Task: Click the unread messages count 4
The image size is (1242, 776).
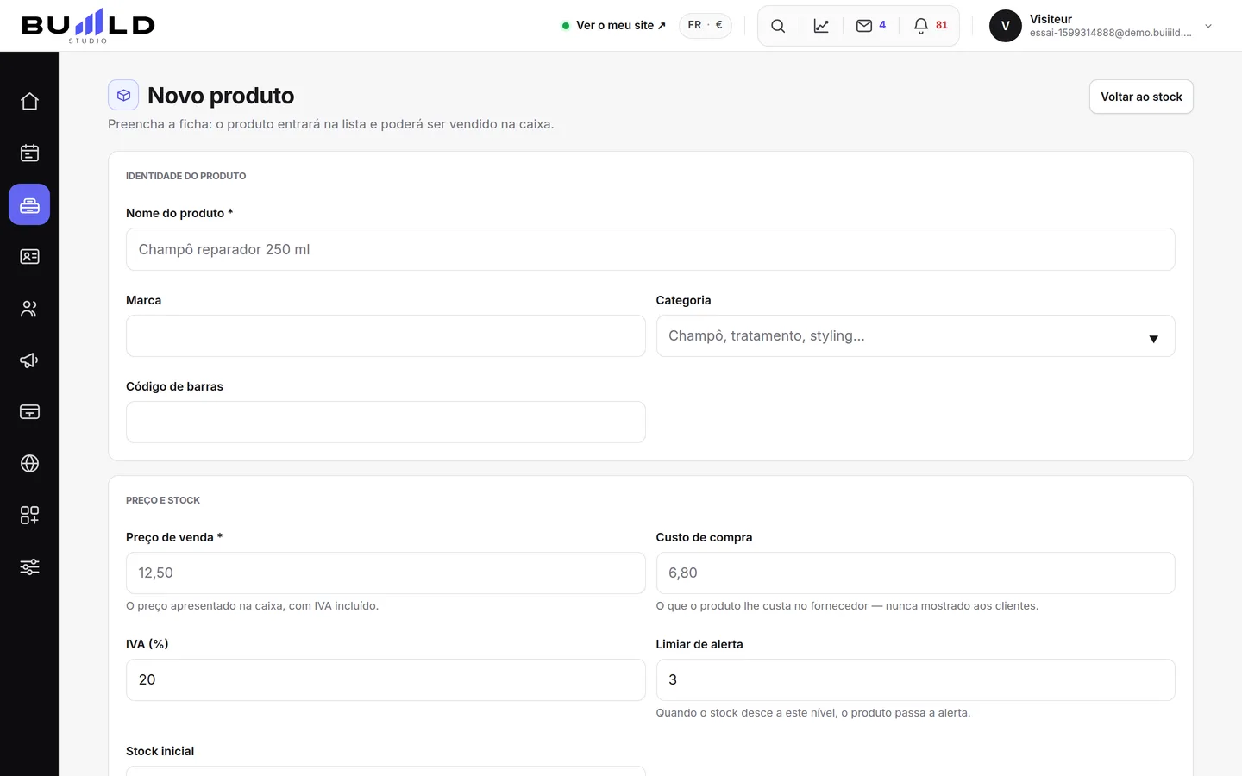Action: click(x=882, y=25)
